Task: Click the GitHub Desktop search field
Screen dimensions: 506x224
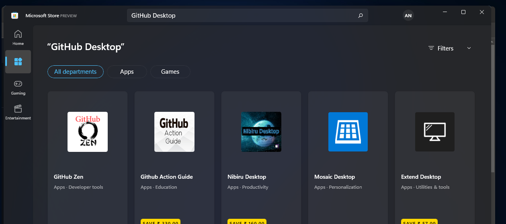Action: [248, 16]
